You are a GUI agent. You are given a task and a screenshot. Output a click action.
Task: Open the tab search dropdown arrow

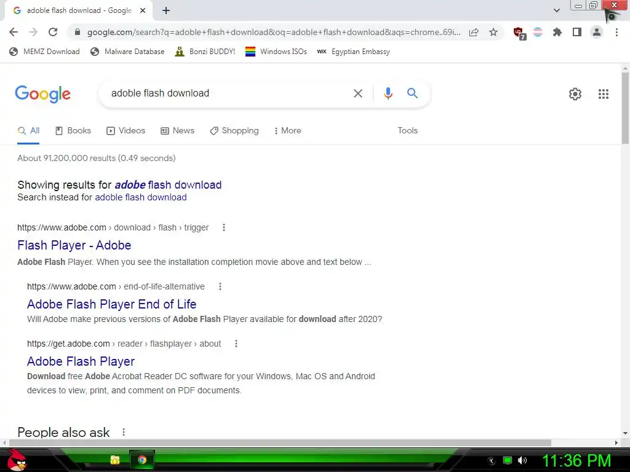(x=556, y=10)
